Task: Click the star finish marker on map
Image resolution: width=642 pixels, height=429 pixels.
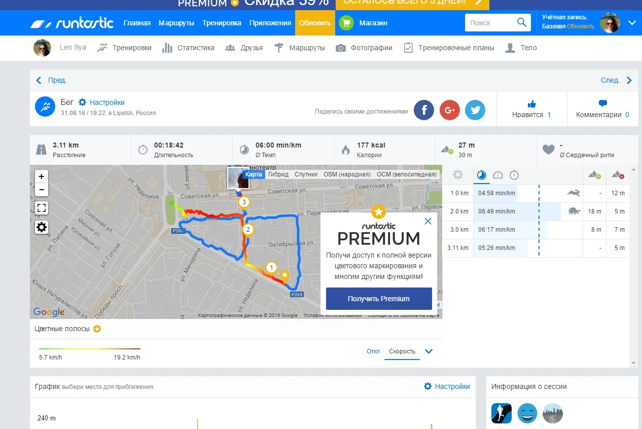Action: point(284,276)
